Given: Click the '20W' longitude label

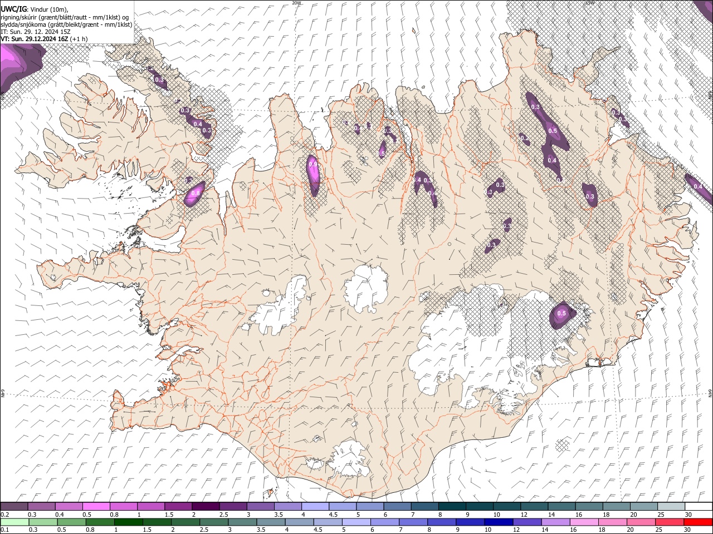Looking at the screenshot, I should 297,3.
